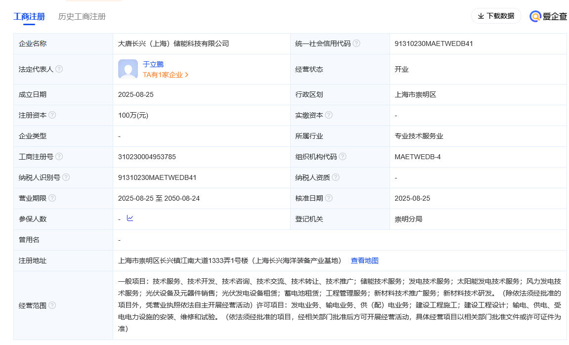Select industry value 专业技术服务业
The height and width of the screenshot is (345, 569).
point(419,136)
